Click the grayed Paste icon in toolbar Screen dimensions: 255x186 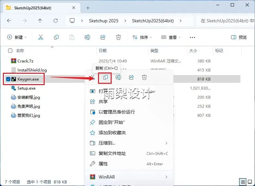72,38
